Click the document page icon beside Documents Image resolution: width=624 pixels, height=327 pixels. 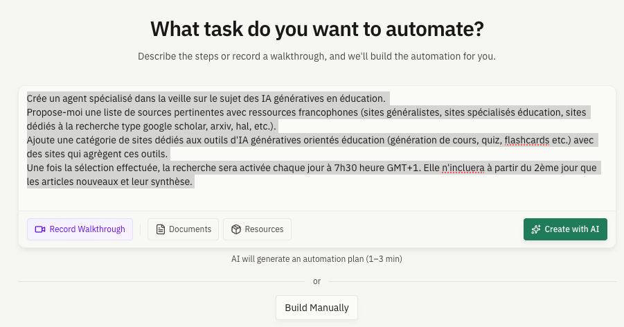pos(161,229)
